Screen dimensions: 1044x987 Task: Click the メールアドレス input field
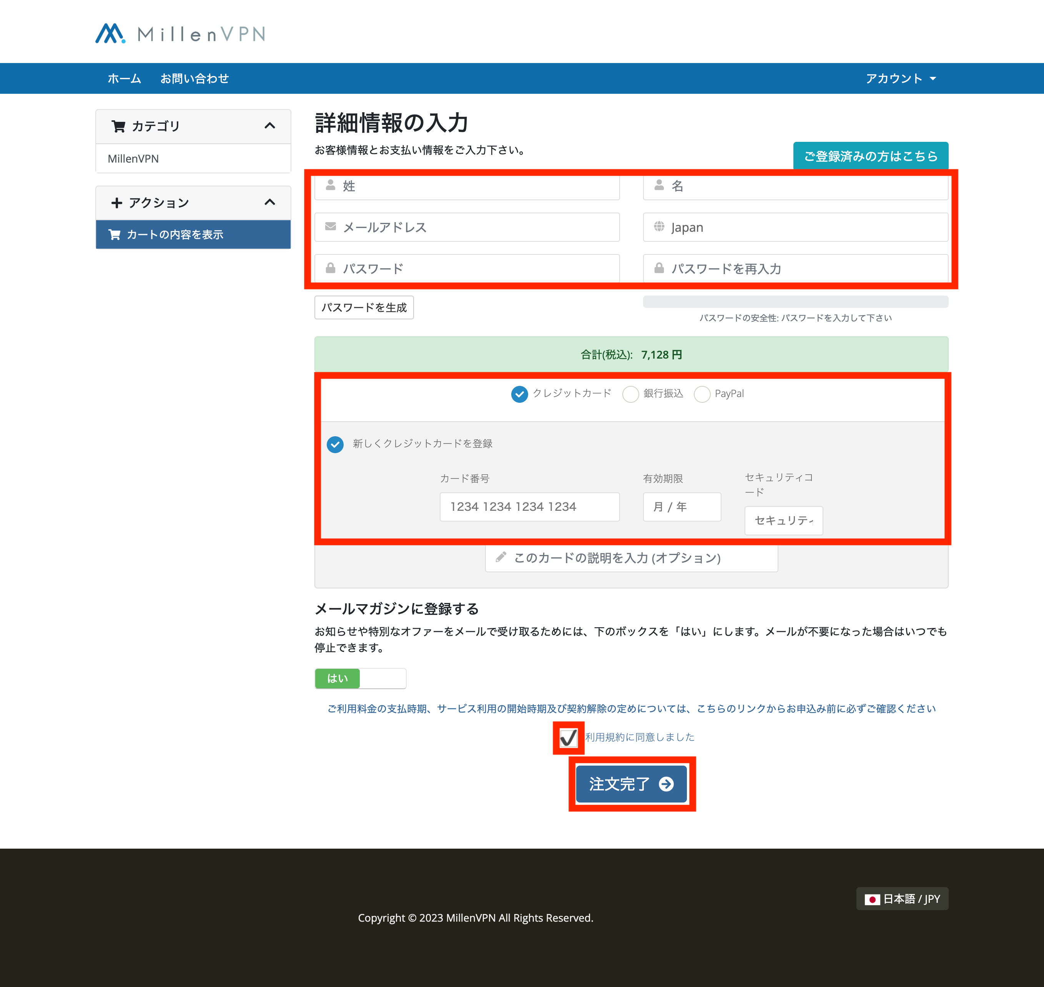tap(467, 227)
